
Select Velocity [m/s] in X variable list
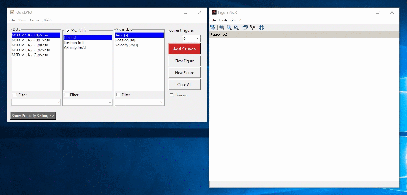(88, 48)
